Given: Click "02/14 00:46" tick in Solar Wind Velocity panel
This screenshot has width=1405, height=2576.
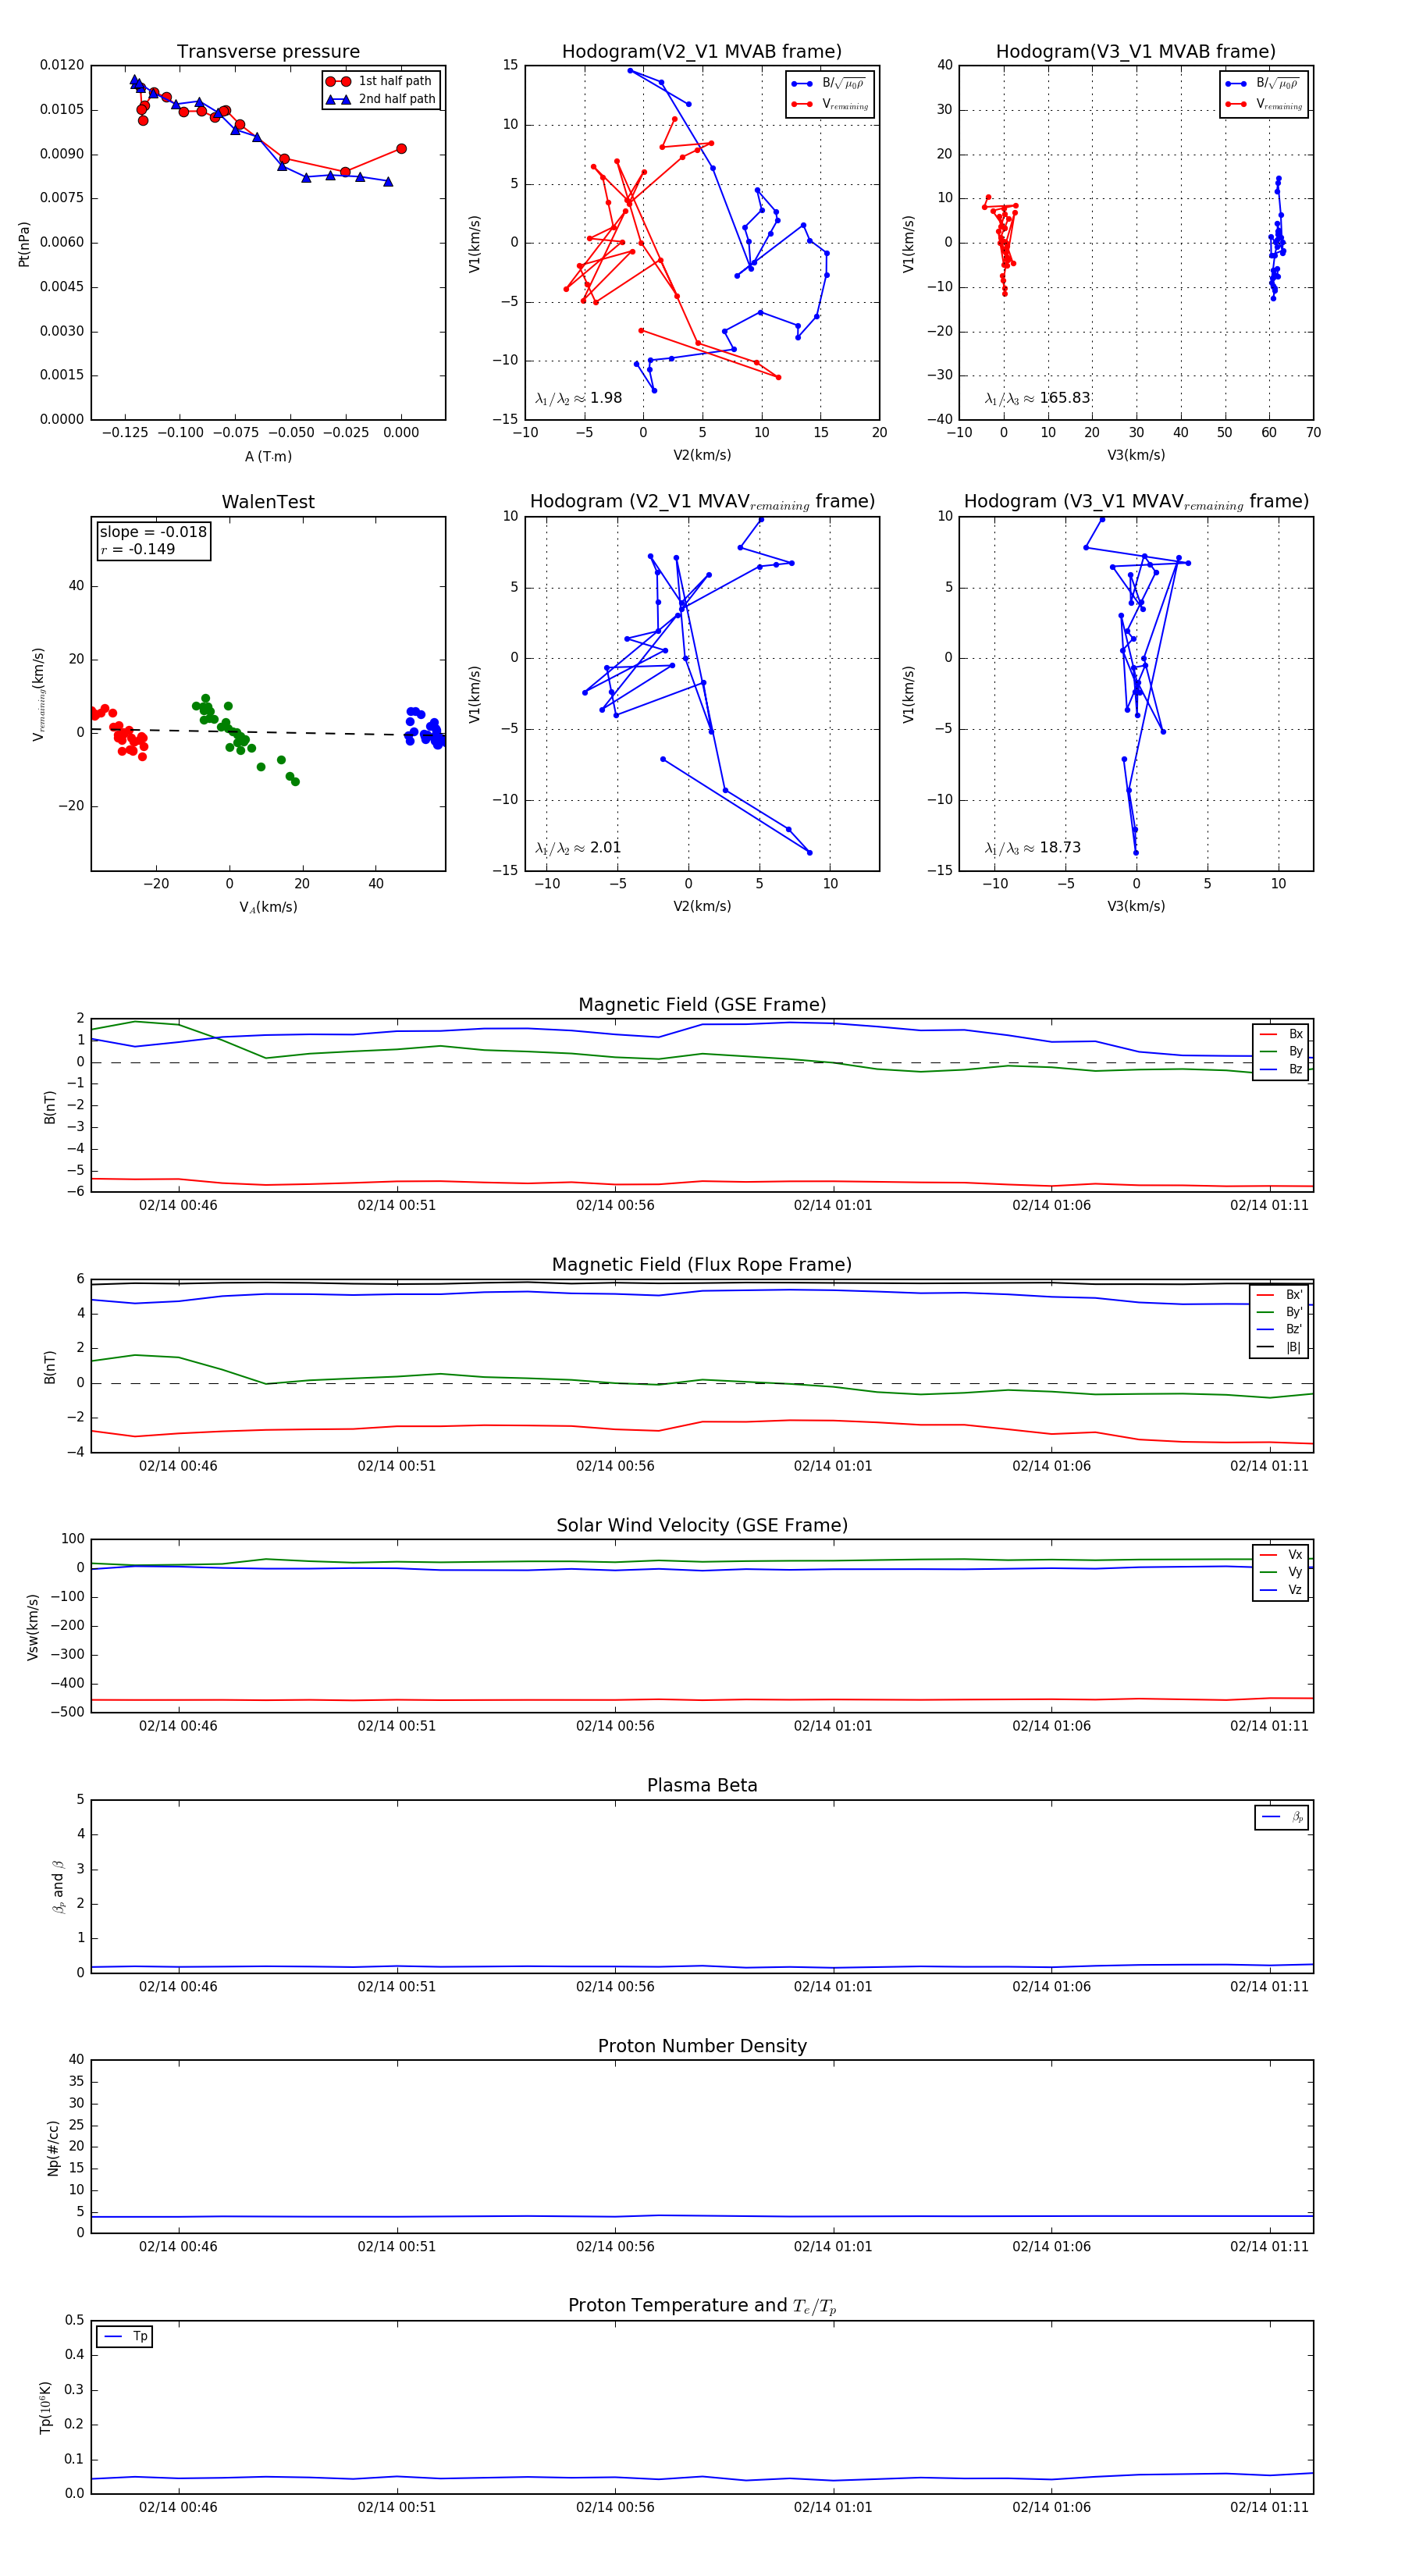Looking at the screenshot, I should 178,1725.
